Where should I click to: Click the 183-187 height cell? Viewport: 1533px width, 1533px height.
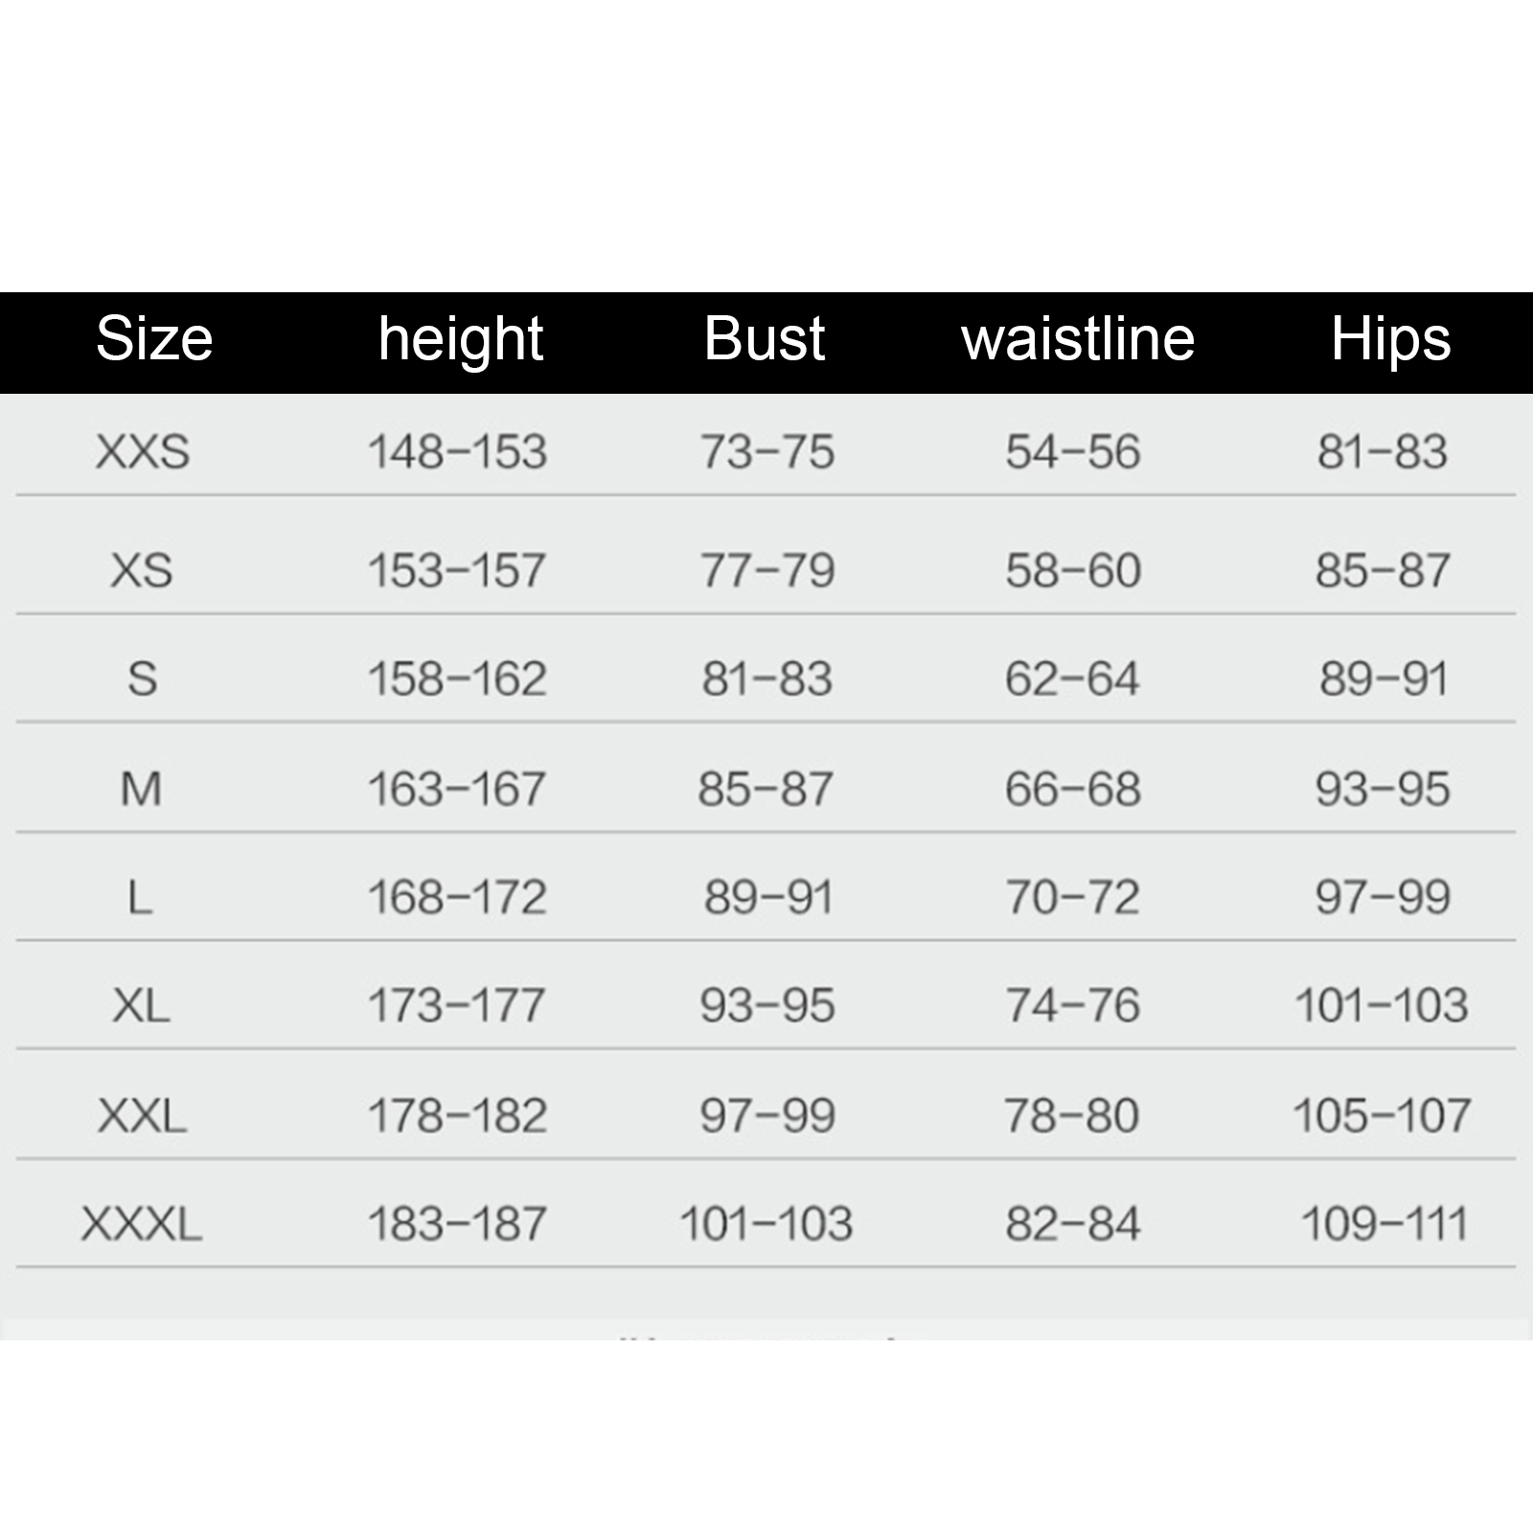457,1224
